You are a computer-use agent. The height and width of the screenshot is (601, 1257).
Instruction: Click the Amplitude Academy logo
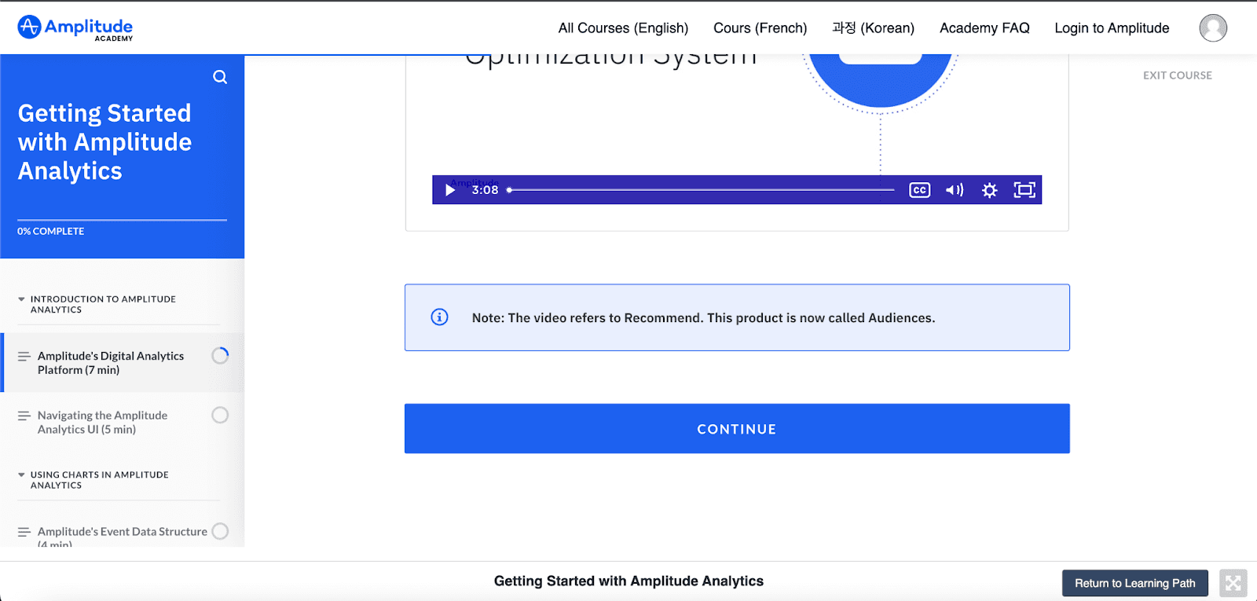75,28
